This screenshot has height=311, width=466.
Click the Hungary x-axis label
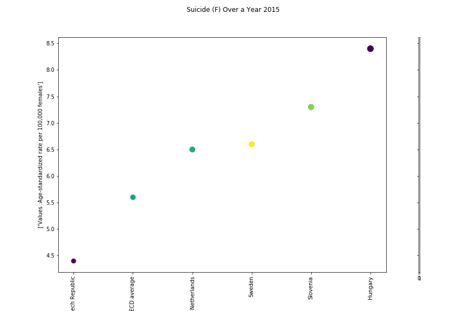click(371, 288)
